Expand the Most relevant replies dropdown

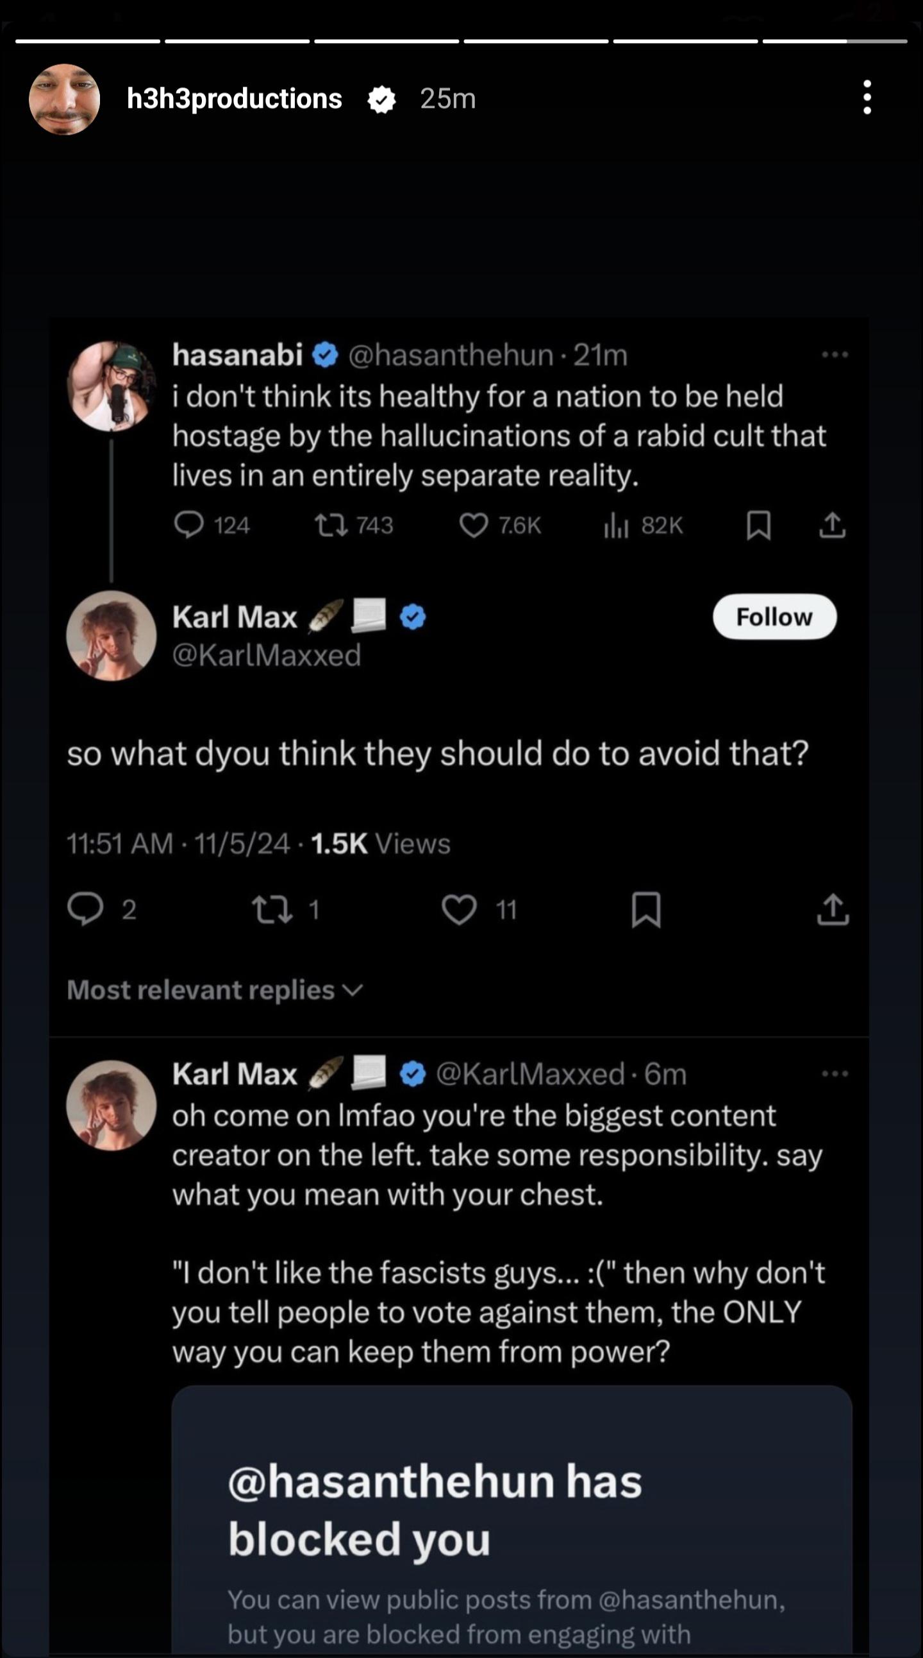(x=215, y=990)
